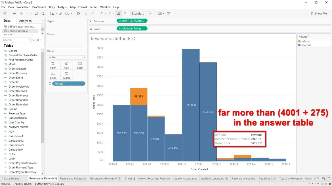Switch to the Revenue by country sheet
332x186 pixels.
click(243, 179)
